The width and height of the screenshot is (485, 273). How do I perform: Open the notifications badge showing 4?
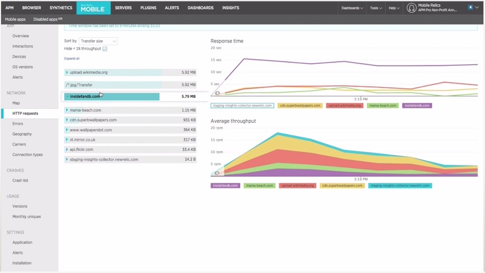click(470, 7)
